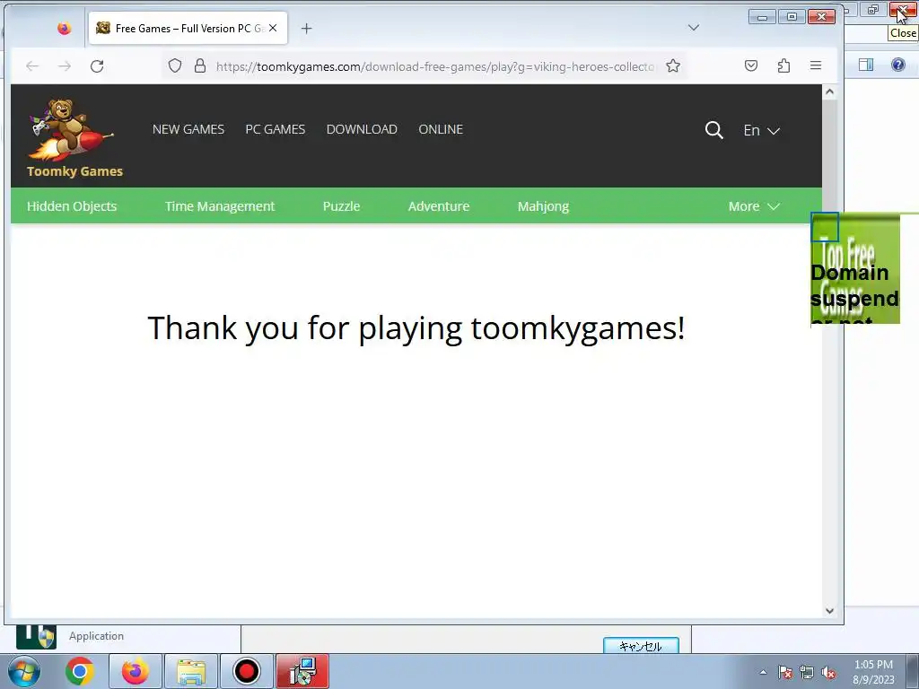Open the tracking protection shield icon
Viewport: 919px width, 689px height.
pos(175,65)
